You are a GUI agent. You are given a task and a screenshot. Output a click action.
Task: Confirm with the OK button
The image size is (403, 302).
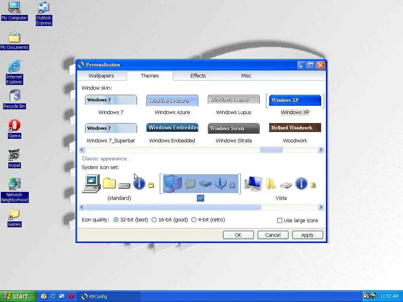coord(238,235)
